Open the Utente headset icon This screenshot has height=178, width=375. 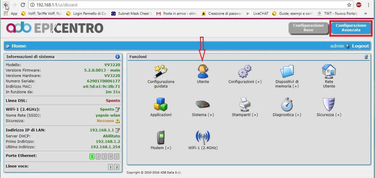click(x=203, y=72)
